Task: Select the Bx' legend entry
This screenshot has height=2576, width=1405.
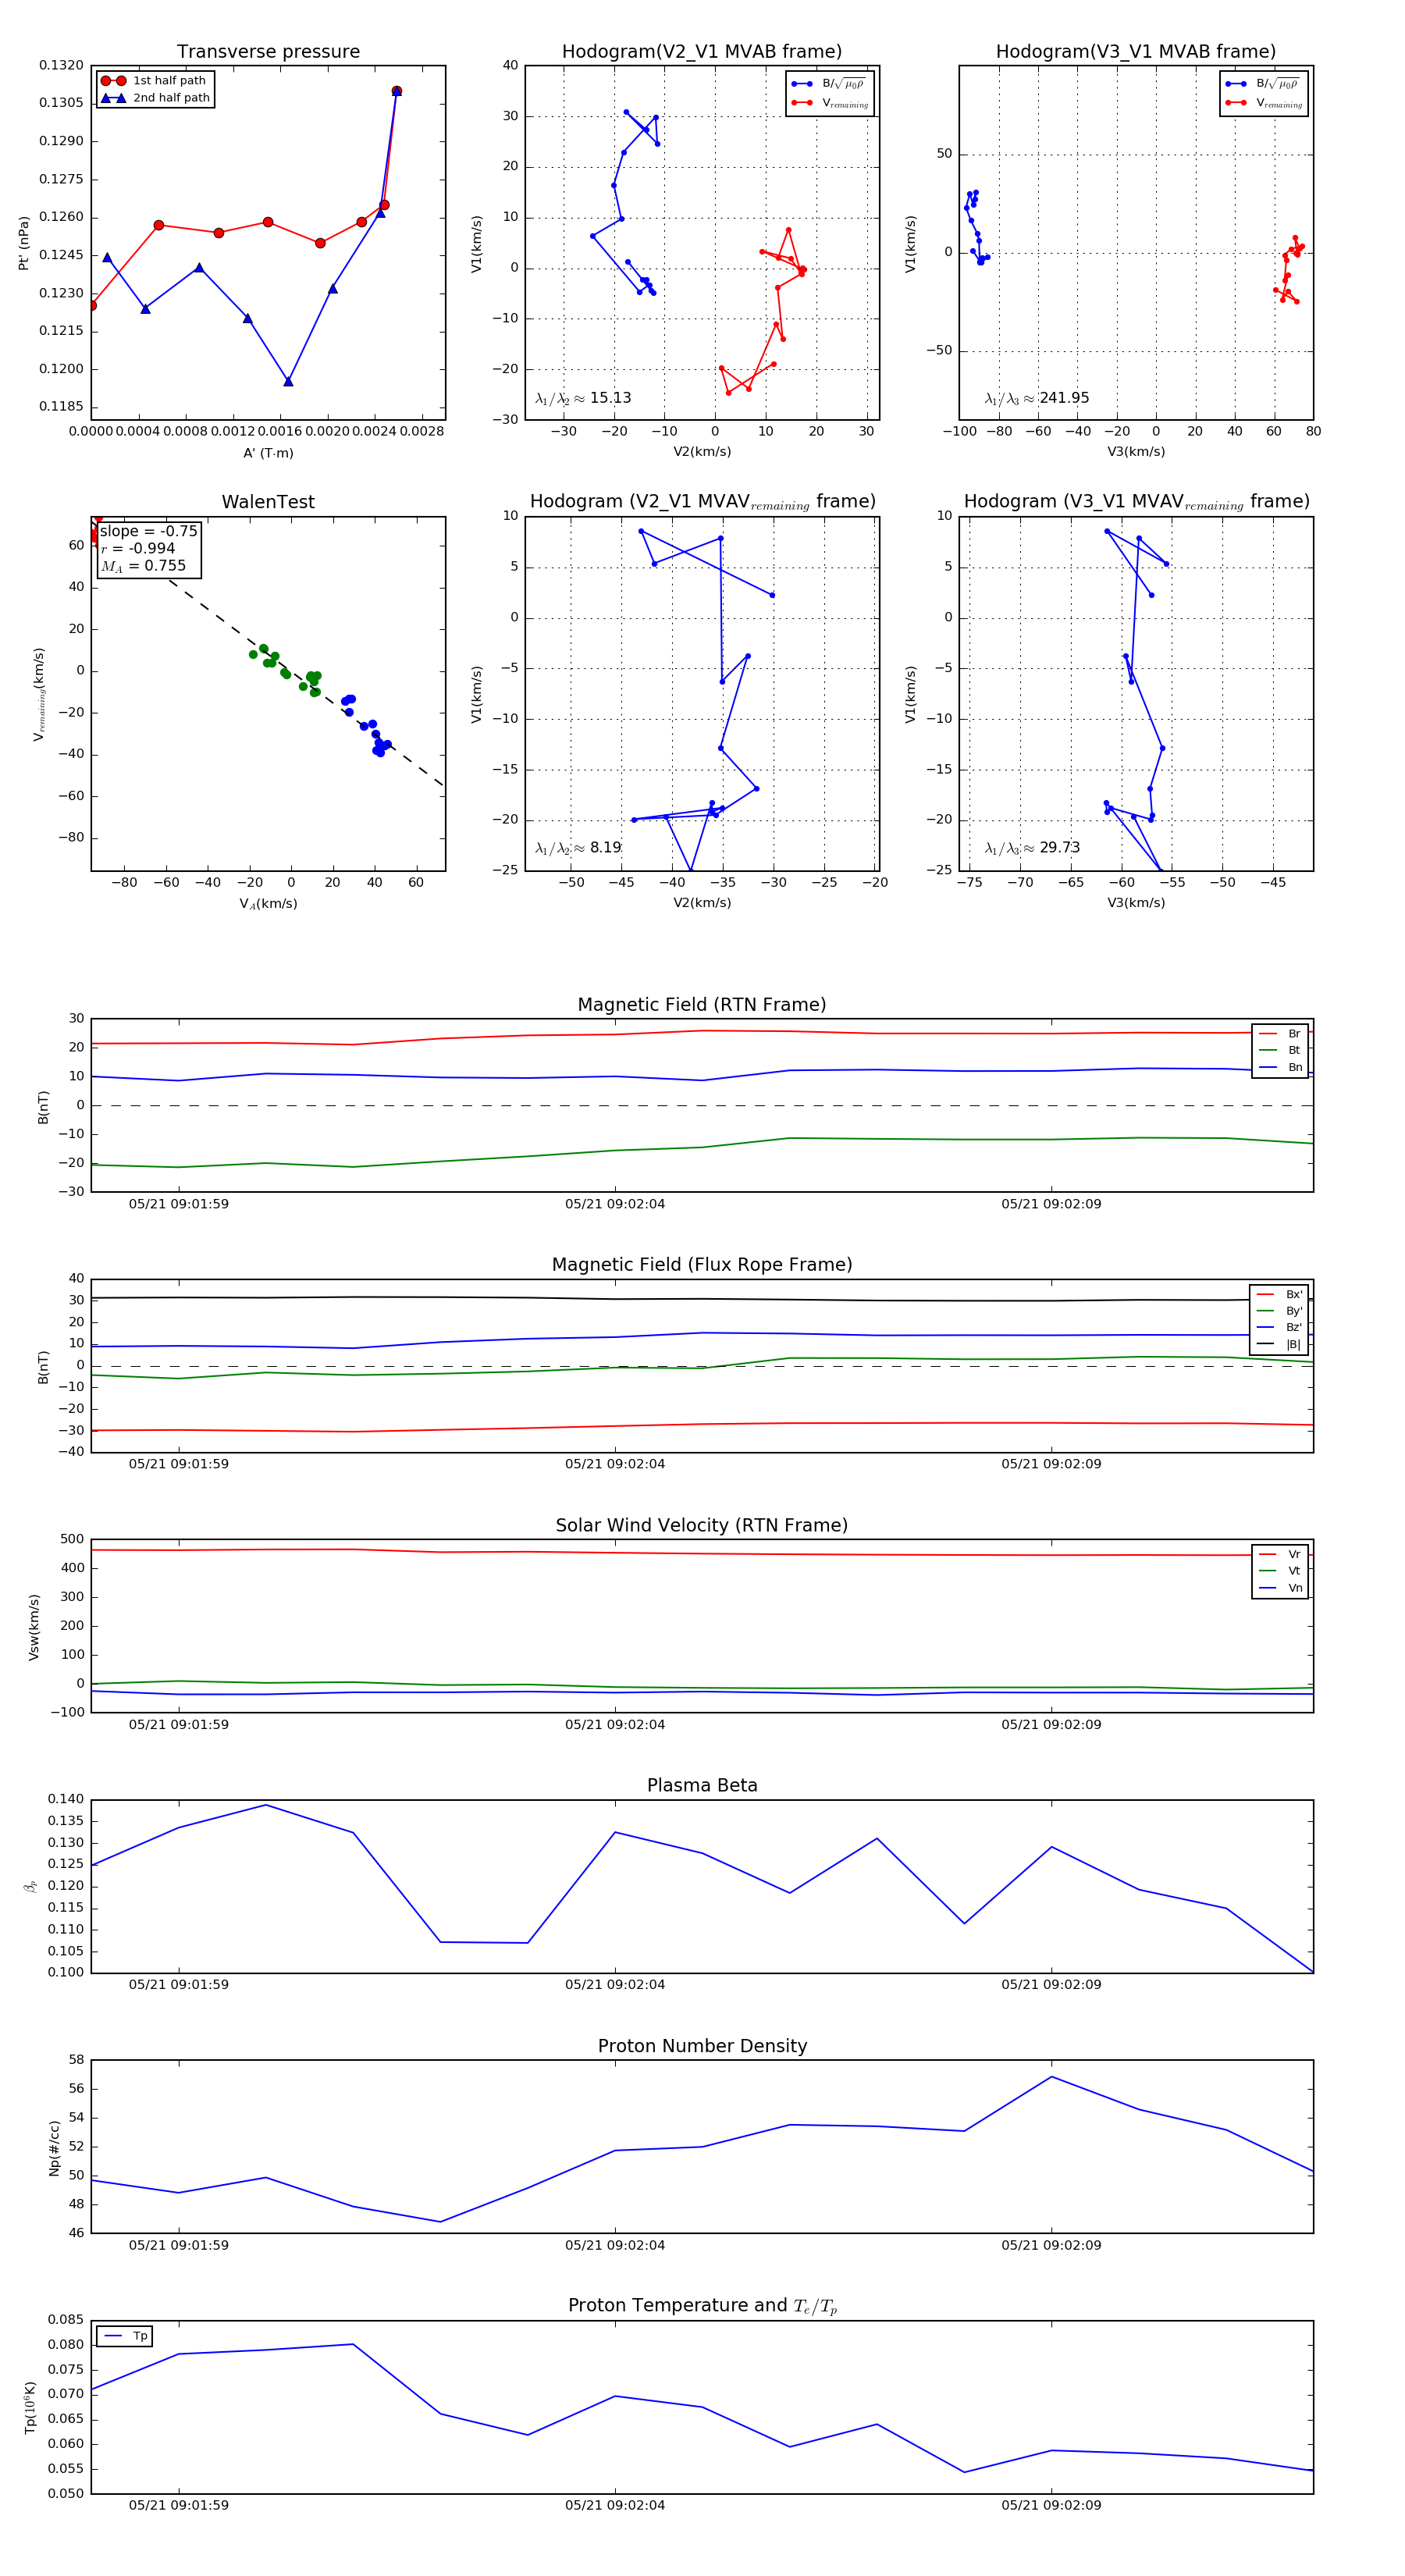Action: coord(1279,1295)
